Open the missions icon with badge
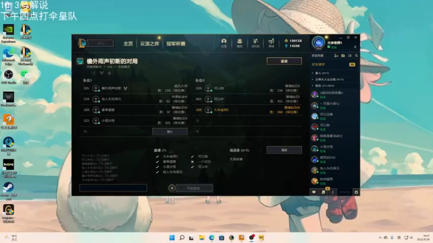 [x=323, y=192]
